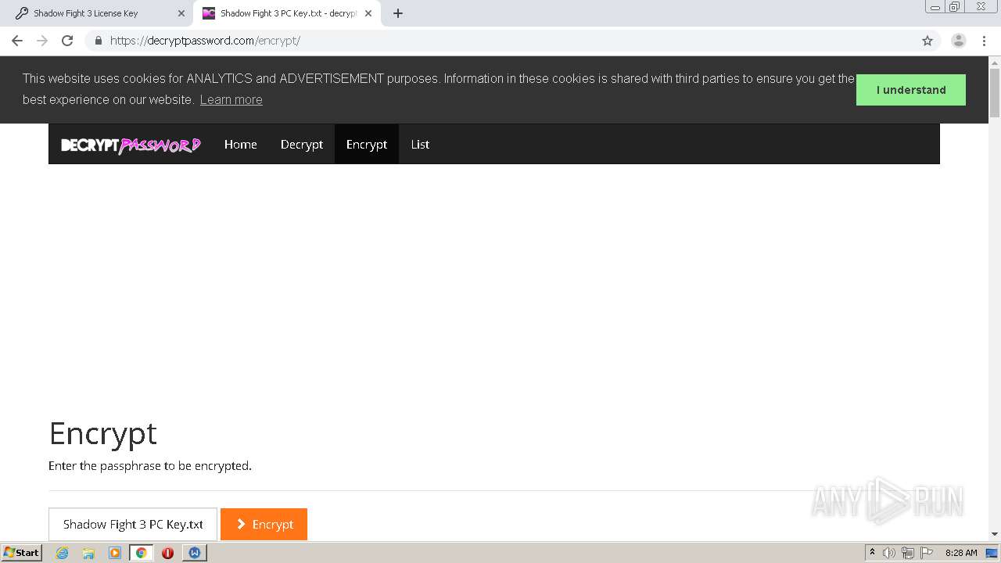Open the red Opera taskbar icon

coord(167,553)
